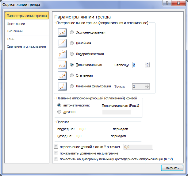The height and width of the screenshot is (176, 188).
Task: Click the Y-axis intercept value field
Action: [x=138, y=147]
